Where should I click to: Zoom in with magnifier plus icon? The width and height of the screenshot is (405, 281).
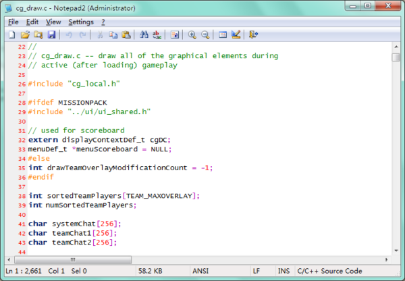(192, 34)
